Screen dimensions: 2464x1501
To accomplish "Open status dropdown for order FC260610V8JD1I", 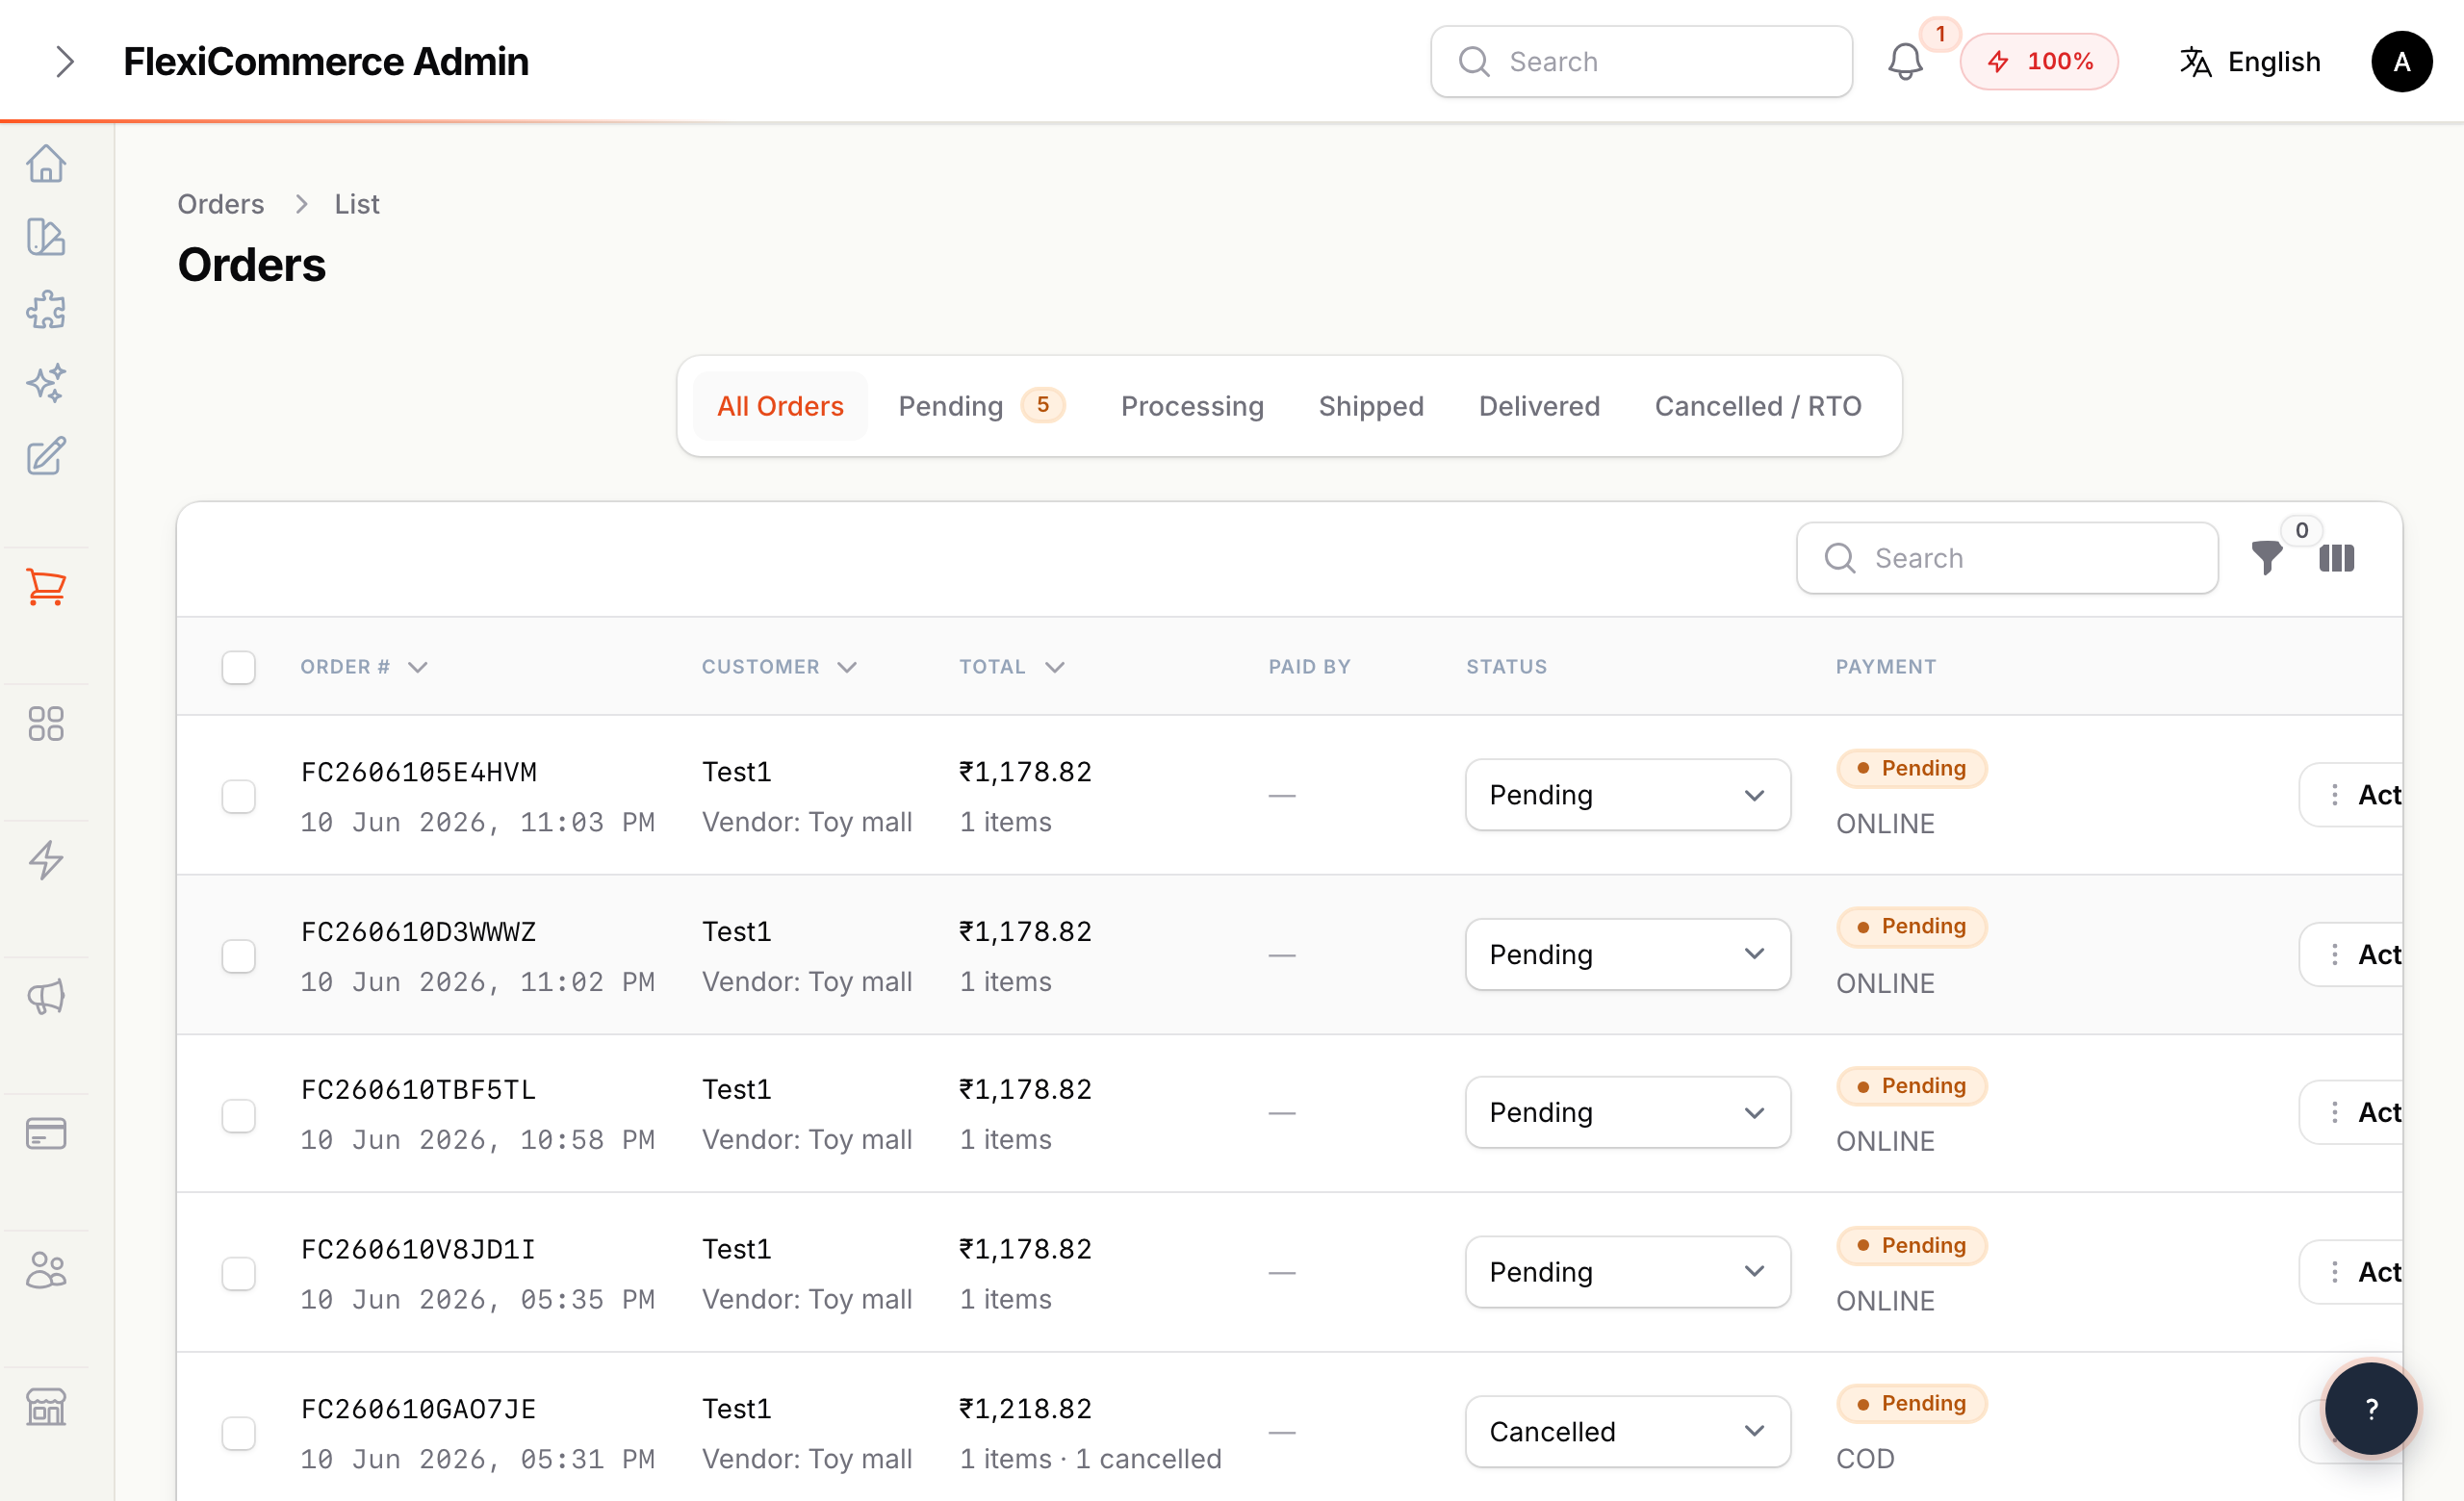I will point(1627,1272).
